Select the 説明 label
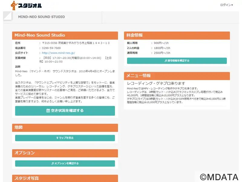242x182 pixels. [x=18, y=67]
